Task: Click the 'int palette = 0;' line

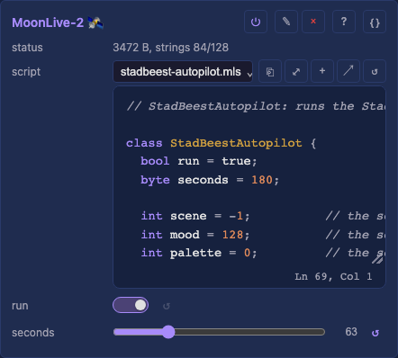Action: [199, 253]
